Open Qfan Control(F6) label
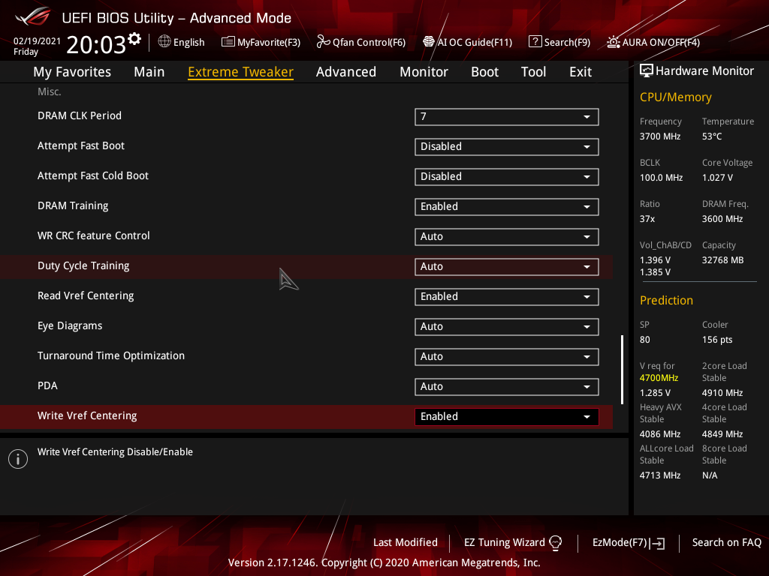 [x=369, y=43]
